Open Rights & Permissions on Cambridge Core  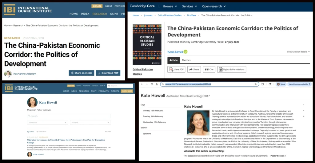click(x=232, y=70)
